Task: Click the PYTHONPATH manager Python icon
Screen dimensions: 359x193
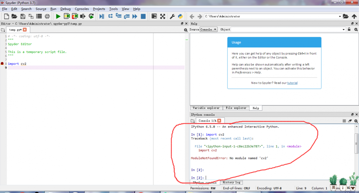Action: pos(180,16)
